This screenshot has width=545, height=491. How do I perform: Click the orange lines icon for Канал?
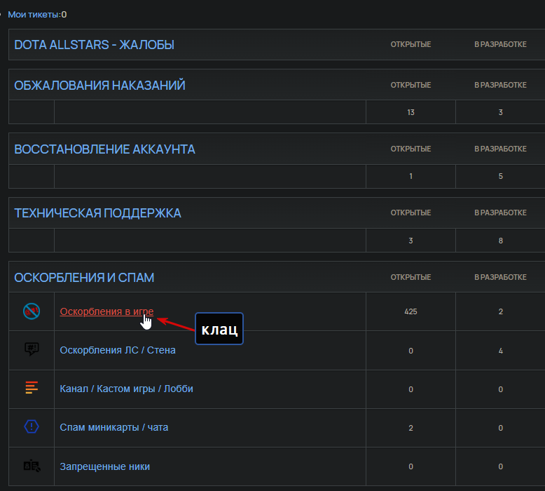coord(32,388)
